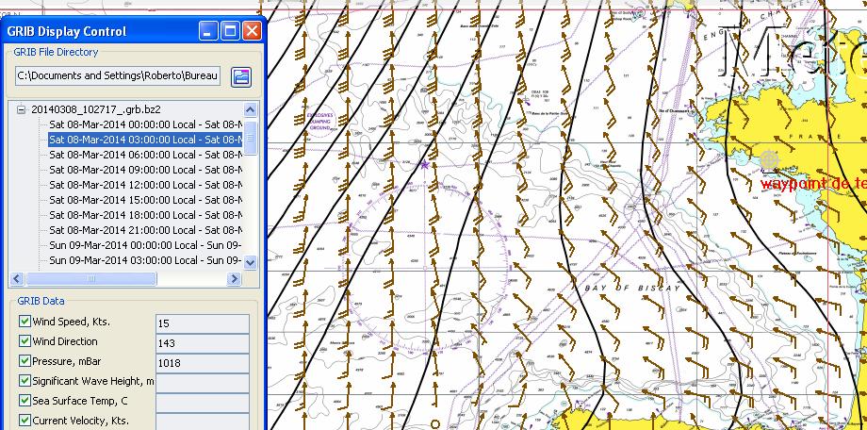Viewport: 867px width, 430px height.
Task: Select Sat 08-Mar-2014 03:00:00 Local entry
Action: [x=145, y=140]
